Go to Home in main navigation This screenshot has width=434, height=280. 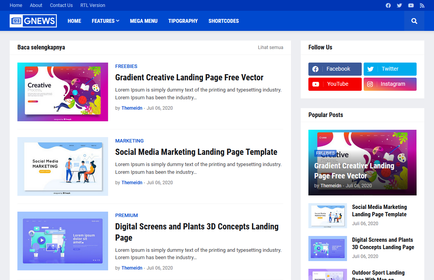coord(74,21)
